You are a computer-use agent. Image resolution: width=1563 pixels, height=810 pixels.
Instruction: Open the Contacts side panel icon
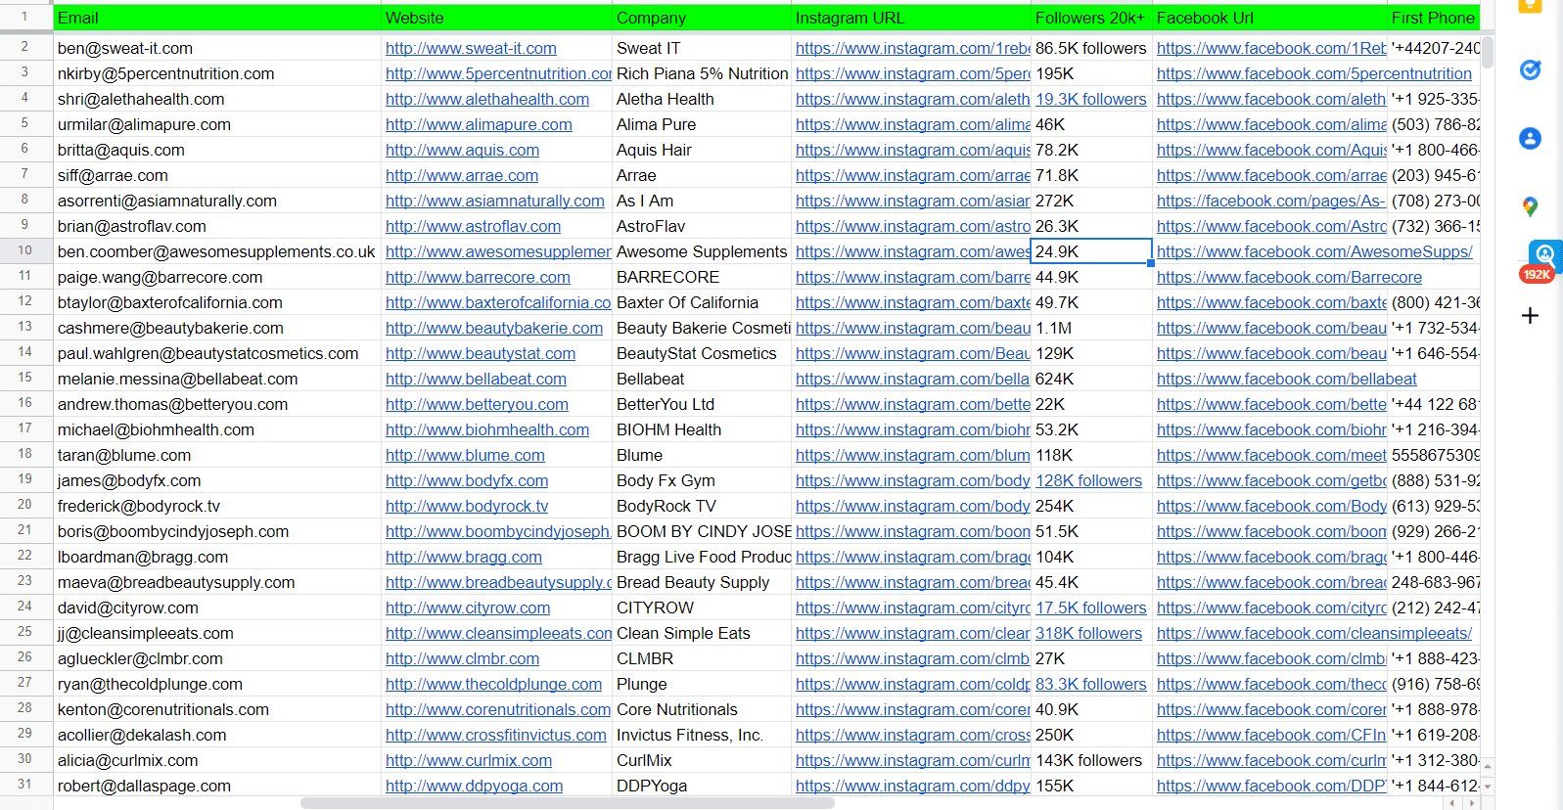(1530, 139)
